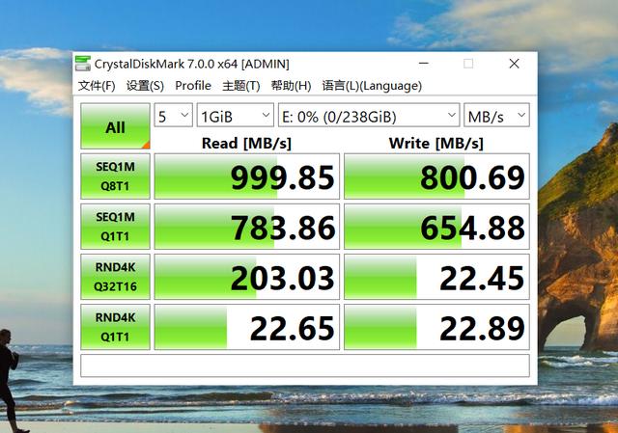Open the test count dropdown showing 5
Image resolution: width=618 pixels, height=433 pixels.
[x=174, y=116]
